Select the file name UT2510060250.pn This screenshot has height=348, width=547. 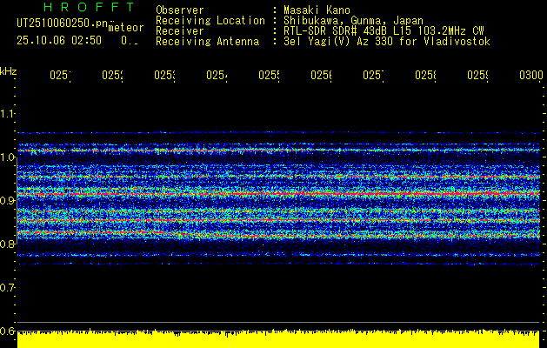coord(62,23)
